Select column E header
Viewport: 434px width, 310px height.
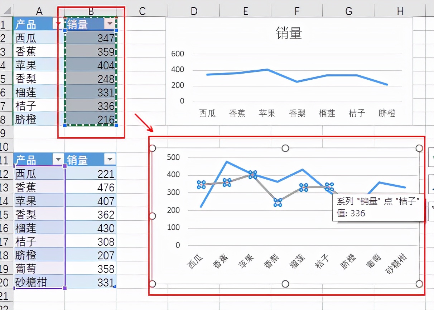(x=245, y=11)
